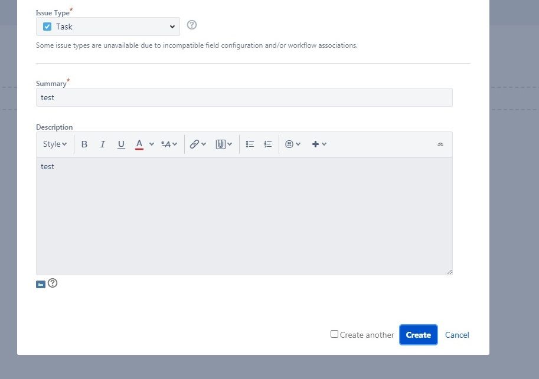Open the plus insert-more menu

click(319, 144)
